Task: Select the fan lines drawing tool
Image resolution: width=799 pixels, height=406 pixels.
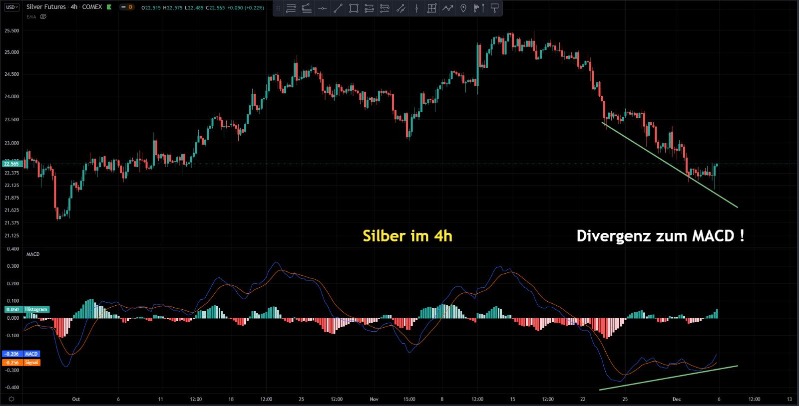Action: click(307, 8)
